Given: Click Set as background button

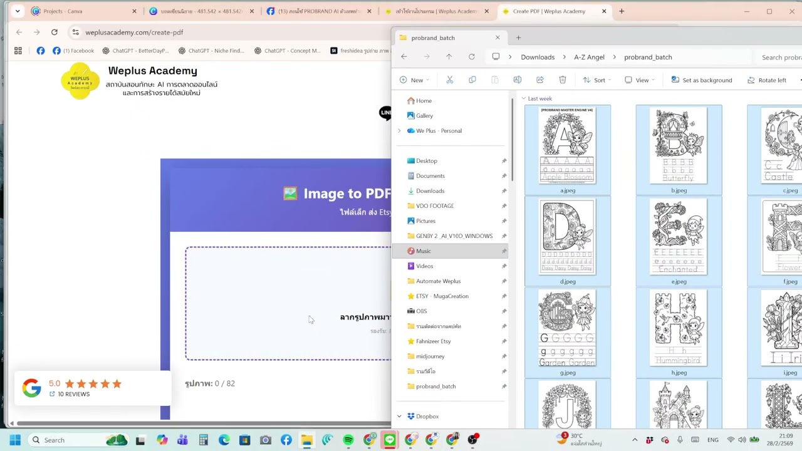Looking at the screenshot, I should tap(701, 80).
